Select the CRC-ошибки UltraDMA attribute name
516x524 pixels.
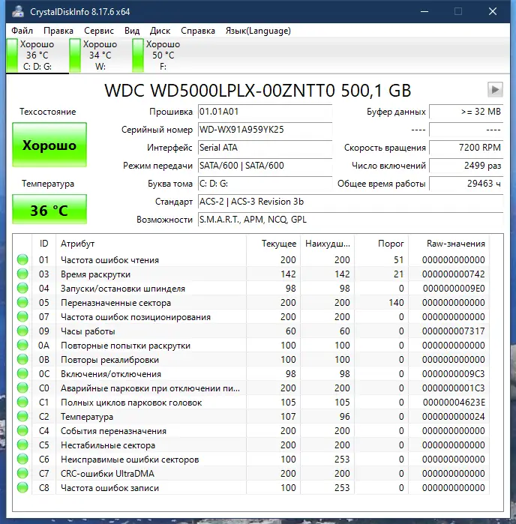tap(107, 474)
